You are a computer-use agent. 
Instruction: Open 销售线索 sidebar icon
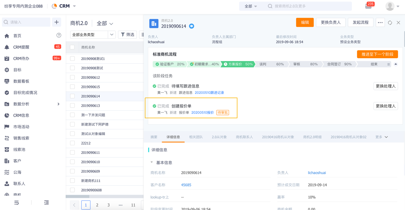coord(7,138)
